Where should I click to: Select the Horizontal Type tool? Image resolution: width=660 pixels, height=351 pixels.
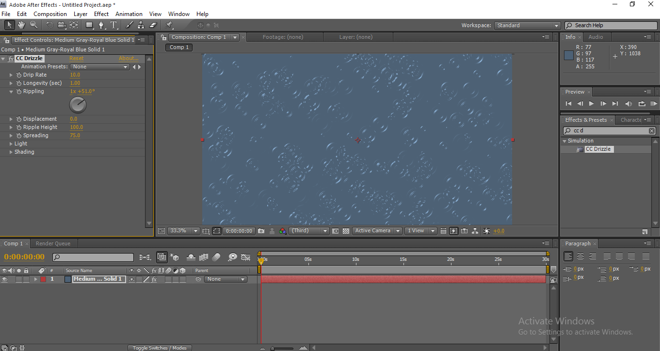113,25
